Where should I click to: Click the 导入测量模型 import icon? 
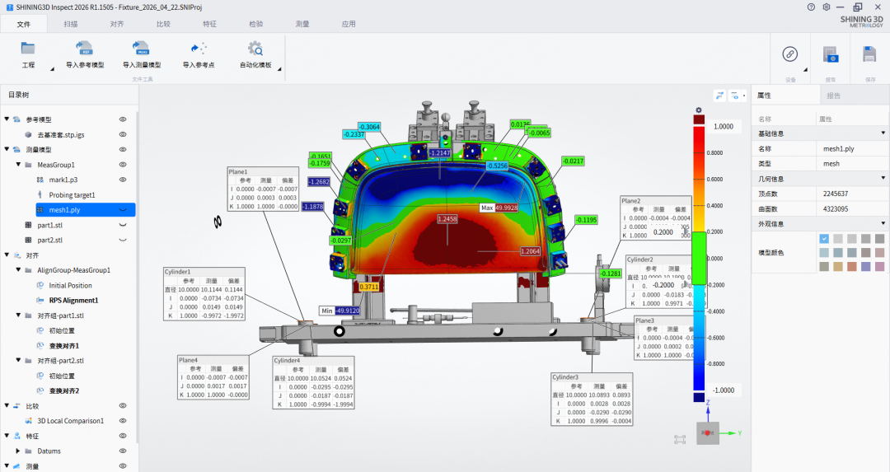pyautogui.click(x=141, y=48)
